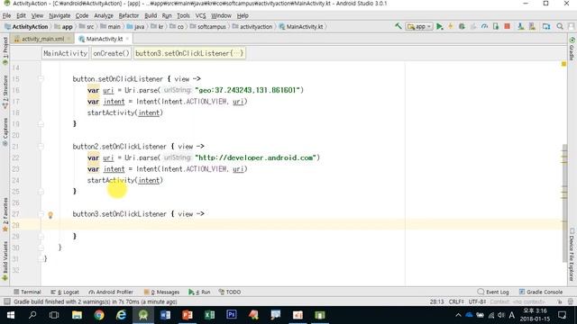The width and height of the screenshot is (577, 324).
Task: Collapse the button2.setOnClickListener fold on line 21
Action: [41, 146]
